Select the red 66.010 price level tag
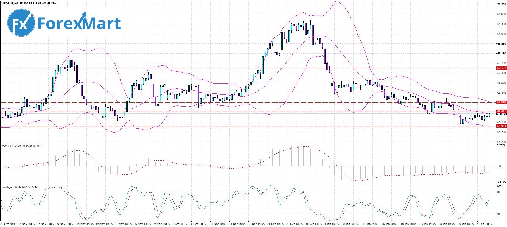This screenshot has height=227, width=507. tap(501, 102)
